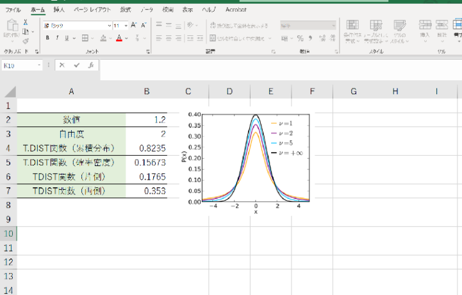Screen dimensions: 462x295
Task: Click the Increase Font Size icon
Action: coord(133,25)
